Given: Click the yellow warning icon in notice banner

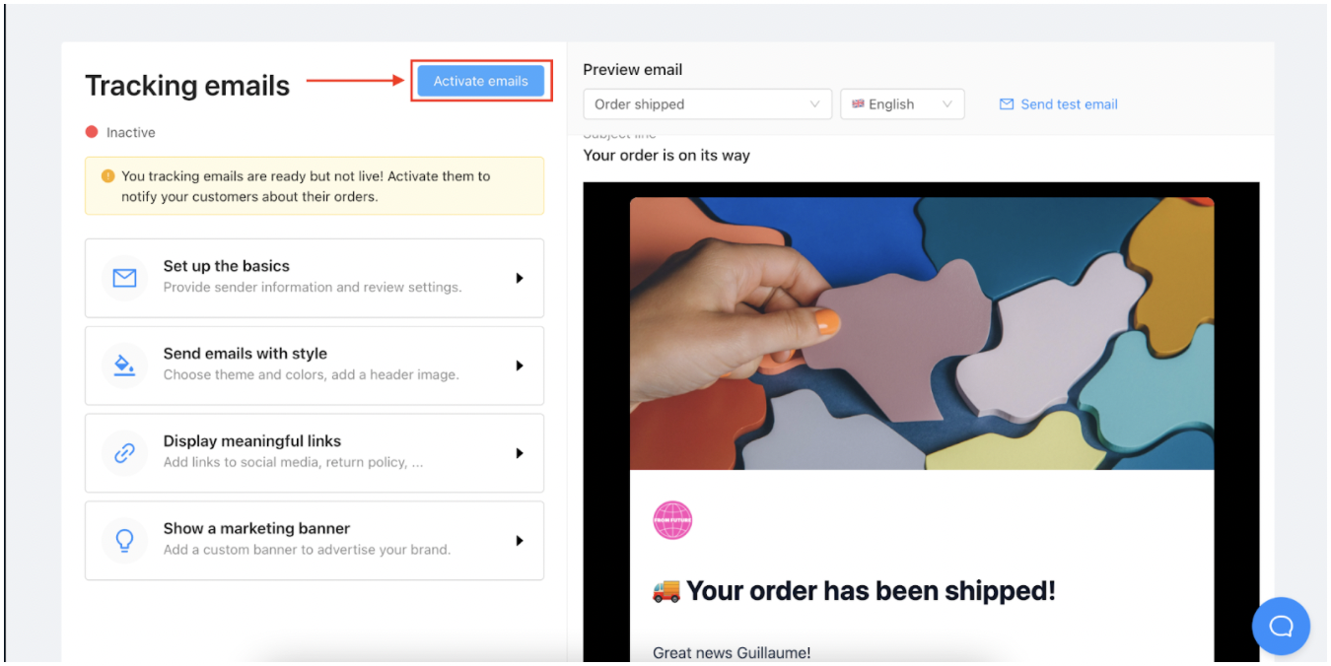Looking at the screenshot, I should pos(108,176).
